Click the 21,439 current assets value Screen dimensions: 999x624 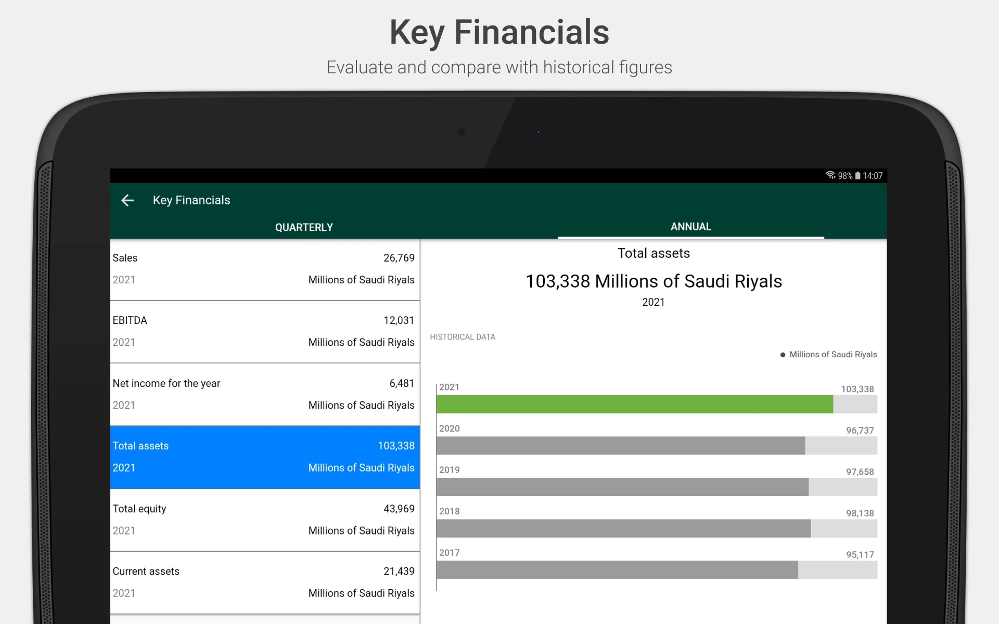click(399, 571)
